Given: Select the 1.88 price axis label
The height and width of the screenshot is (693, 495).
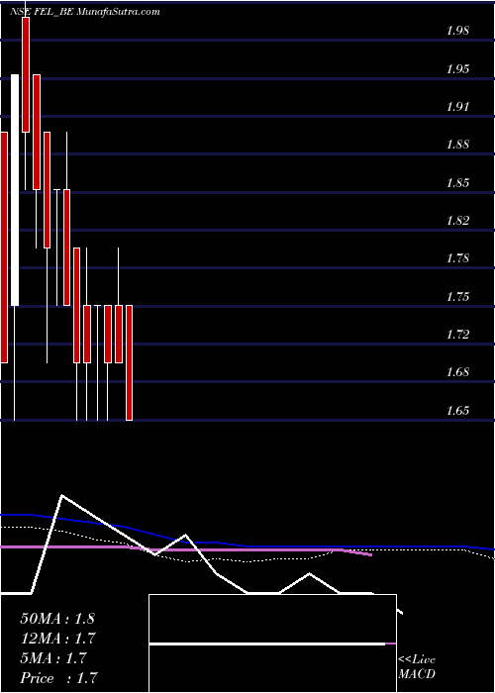Looking at the screenshot, I should (x=457, y=145).
